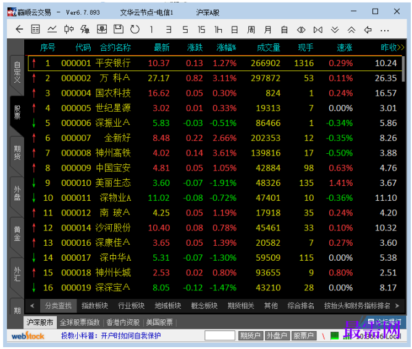
Task: Select the 神州高铁 stock row
Action: click(x=215, y=153)
